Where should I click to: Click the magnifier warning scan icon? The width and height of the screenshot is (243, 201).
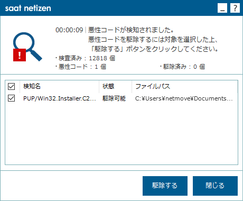[x=27, y=47]
